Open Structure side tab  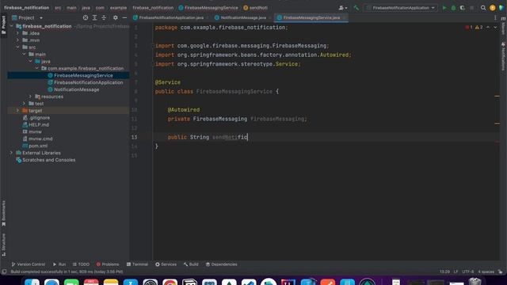point(3,245)
